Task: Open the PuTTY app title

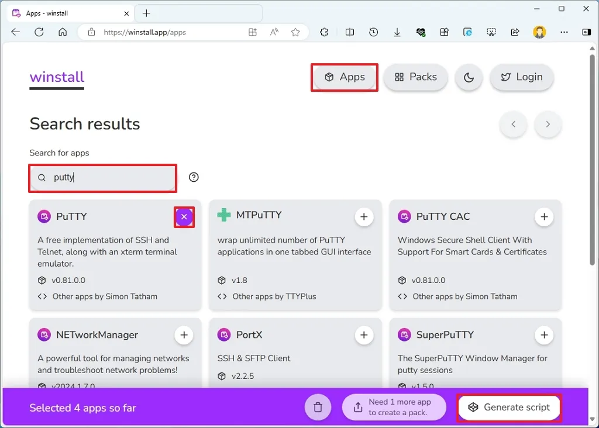Action: point(71,216)
